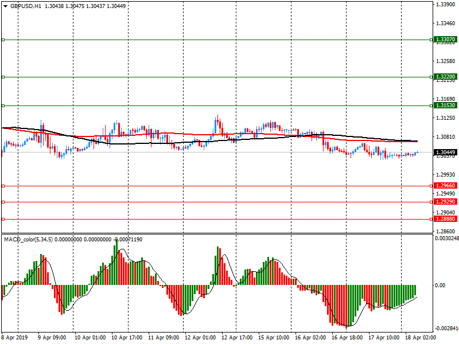
Task: Click the dropdown triangle beside GBPUSD,H1
Action: point(5,6)
